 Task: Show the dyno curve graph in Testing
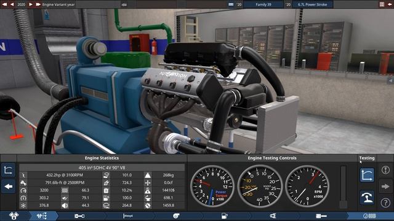click(367, 175)
